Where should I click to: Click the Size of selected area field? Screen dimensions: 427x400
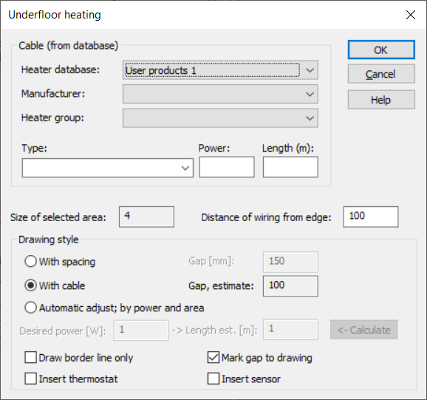coord(146,217)
